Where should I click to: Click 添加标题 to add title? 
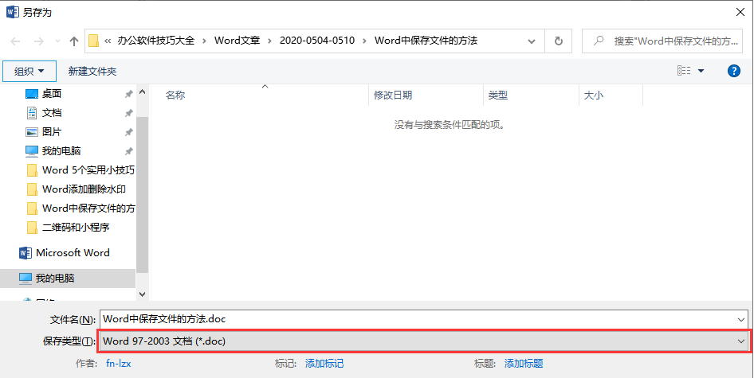click(524, 364)
